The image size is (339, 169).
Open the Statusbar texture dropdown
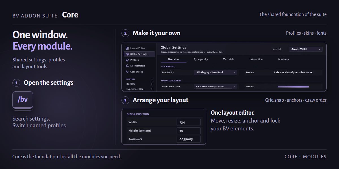216,87
